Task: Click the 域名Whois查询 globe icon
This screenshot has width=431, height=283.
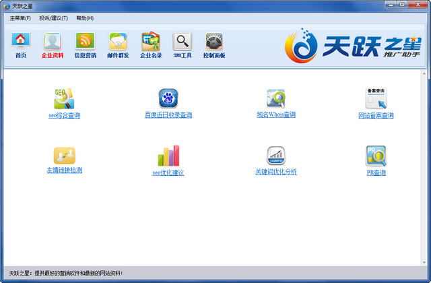Action: [x=276, y=98]
